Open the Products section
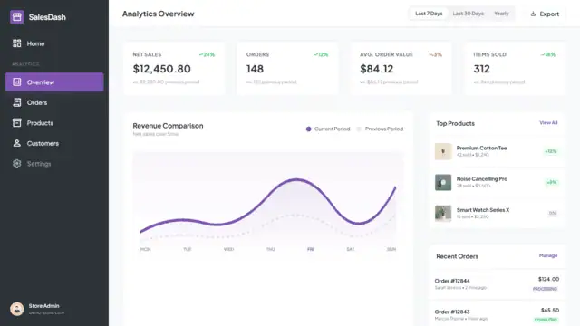The height and width of the screenshot is (326, 580). point(54,123)
